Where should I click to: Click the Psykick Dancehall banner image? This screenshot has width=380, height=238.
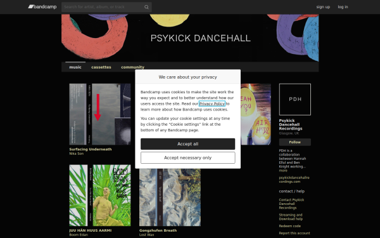click(190, 37)
